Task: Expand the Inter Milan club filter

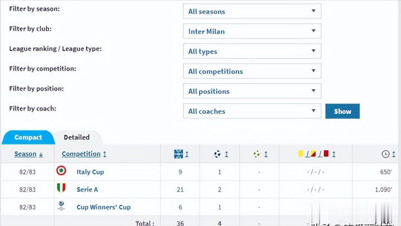Action: [x=252, y=31]
